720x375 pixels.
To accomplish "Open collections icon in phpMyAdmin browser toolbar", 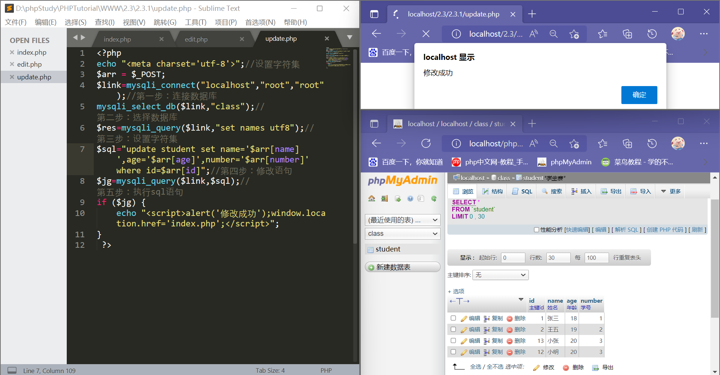I will coord(627,143).
